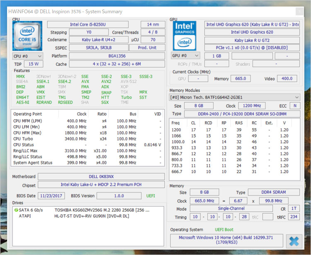Click the SR3LA, SR3LB SSPEC field
The image size is (311, 255).
[99, 48]
